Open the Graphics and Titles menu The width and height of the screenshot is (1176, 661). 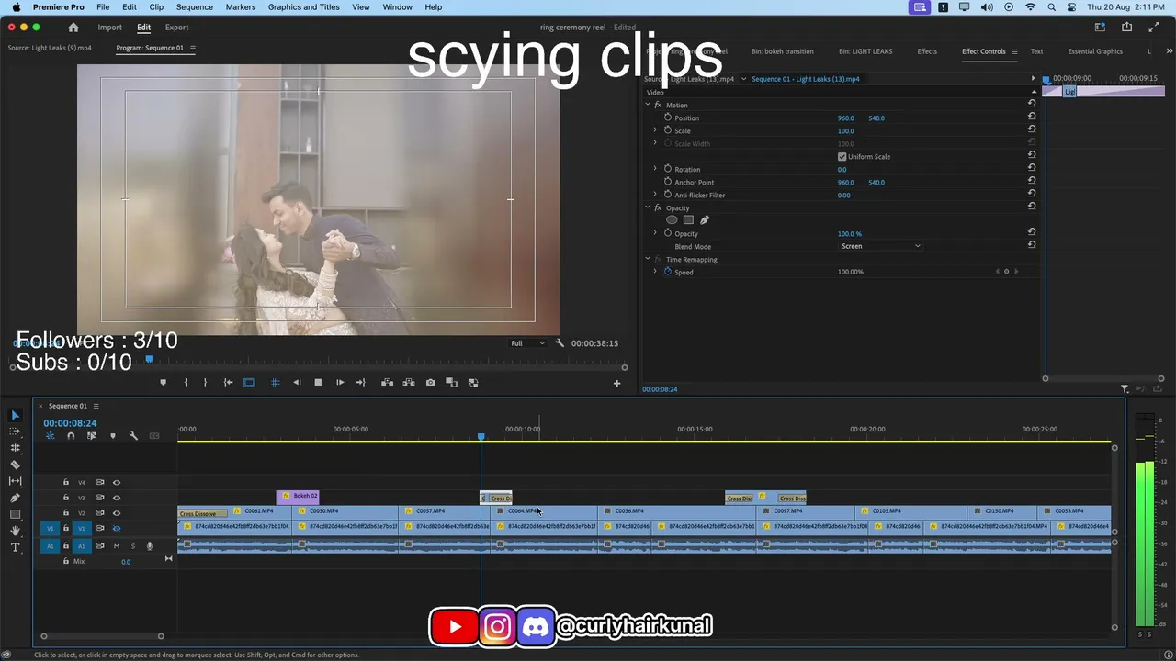[304, 7]
